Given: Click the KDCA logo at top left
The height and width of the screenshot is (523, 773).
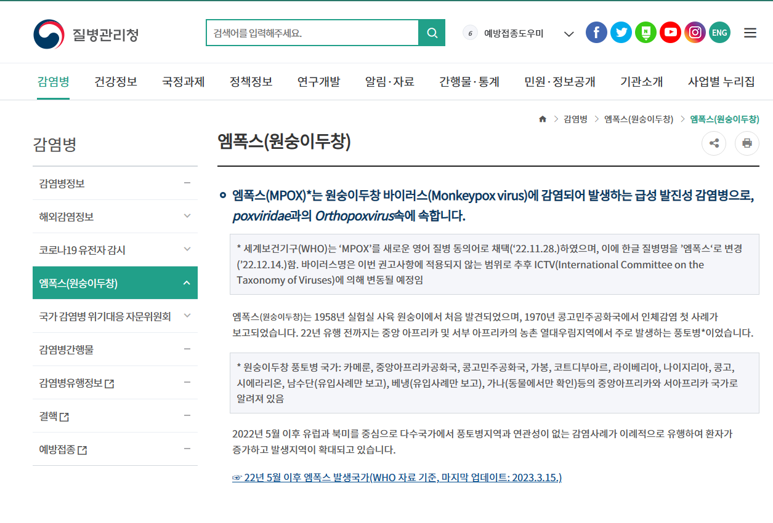Looking at the screenshot, I should [86, 34].
